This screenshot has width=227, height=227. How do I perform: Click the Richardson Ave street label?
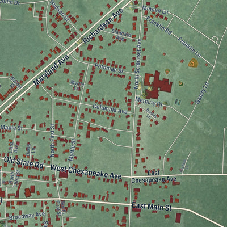pyautogui.click(x=103, y=26)
